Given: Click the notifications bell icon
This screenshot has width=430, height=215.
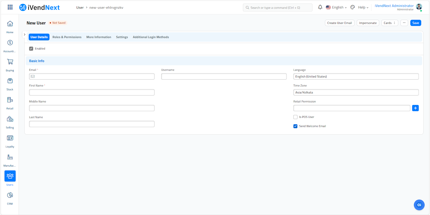Looking at the screenshot, I should (x=320, y=7).
